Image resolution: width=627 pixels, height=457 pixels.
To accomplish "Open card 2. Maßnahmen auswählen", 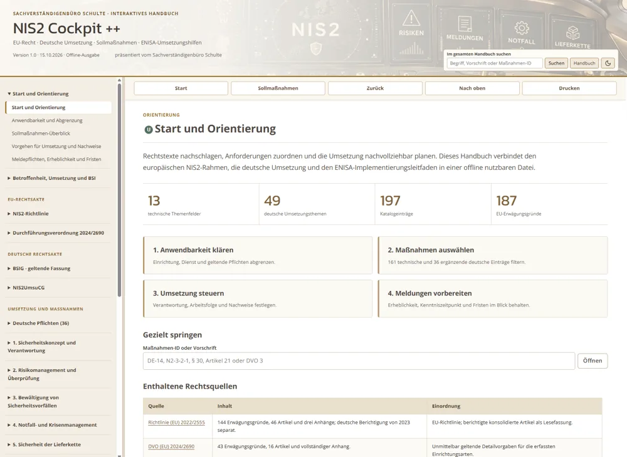I will tap(493, 255).
